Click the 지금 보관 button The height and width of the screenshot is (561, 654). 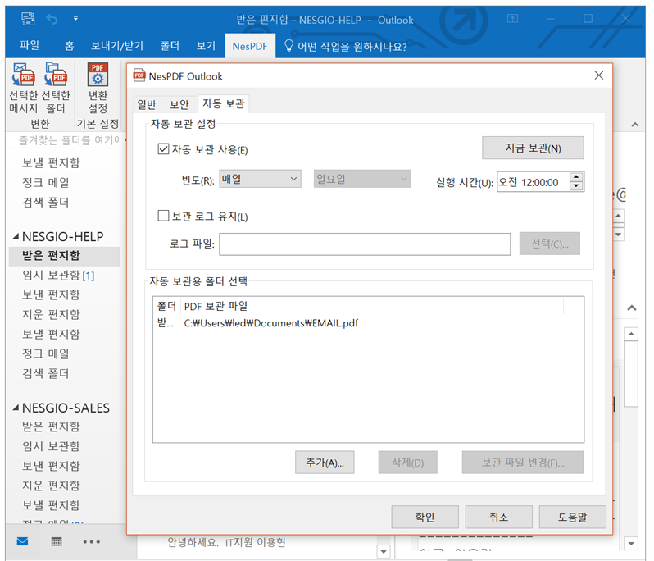point(533,148)
